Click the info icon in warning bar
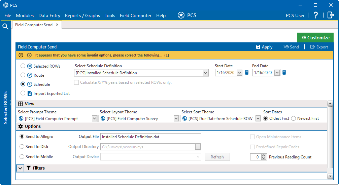This screenshot has height=185, width=339. (29, 55)
